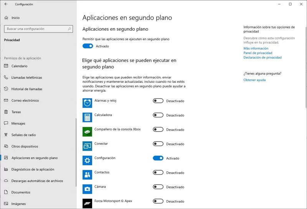Click the Alarmas y reloj app icon
The height and width of the screenshot is (209, 307).
(x=87, y=103)
